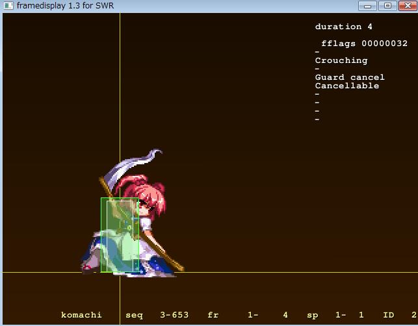Viewport: 418px width, 326px height.
Task: Click the sequence value '3-653'
Action: coord(174,315)
